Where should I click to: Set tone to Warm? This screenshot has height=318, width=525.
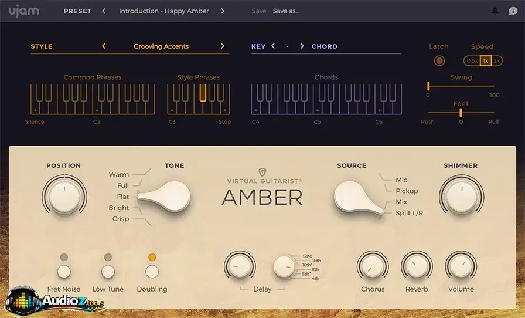point(118,174)
